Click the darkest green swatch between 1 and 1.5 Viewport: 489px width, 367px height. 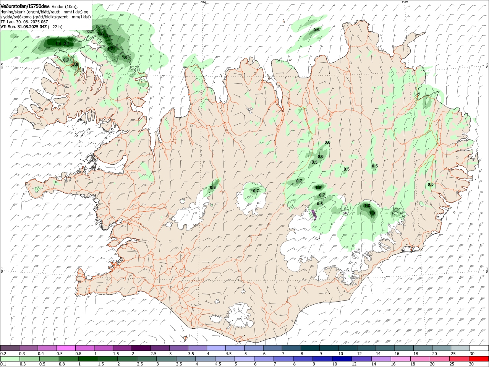(x=88, y=359)
